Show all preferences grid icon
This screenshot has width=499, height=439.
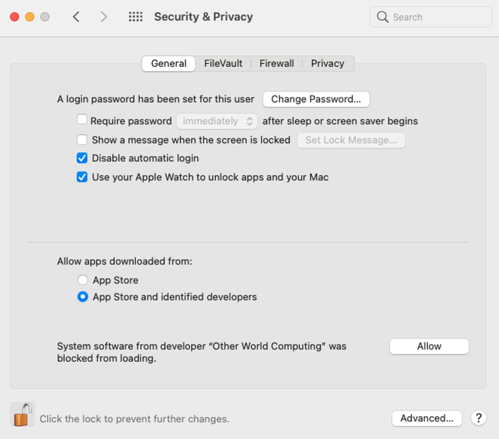(x=135, y=17)
